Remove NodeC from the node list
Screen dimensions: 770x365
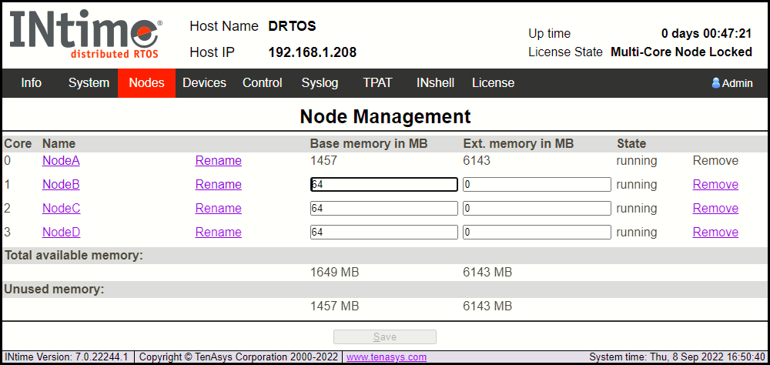(715, 209)
